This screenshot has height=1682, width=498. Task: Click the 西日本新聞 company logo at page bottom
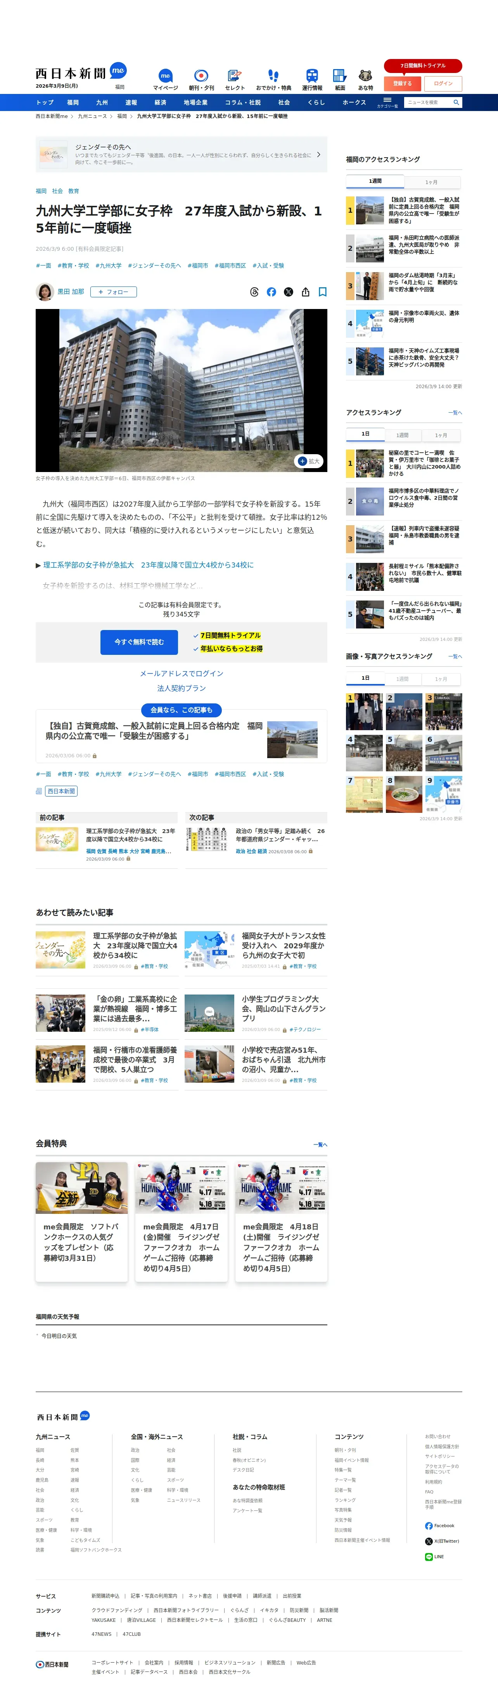[52, 1665]
